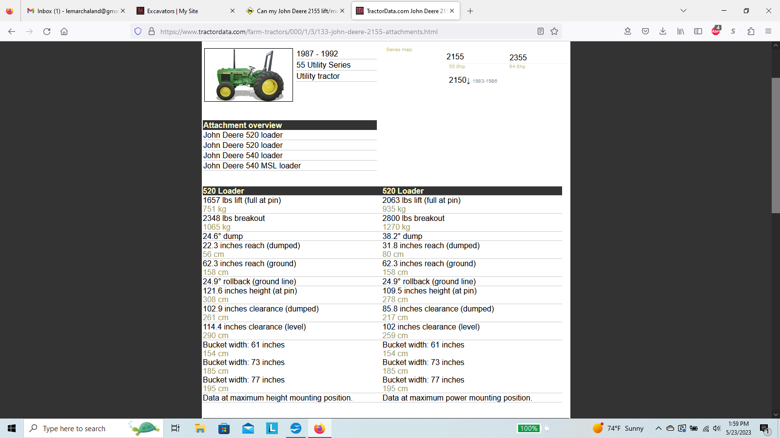
Task: Open the Utility tractor link
Action: click(318, 76)
